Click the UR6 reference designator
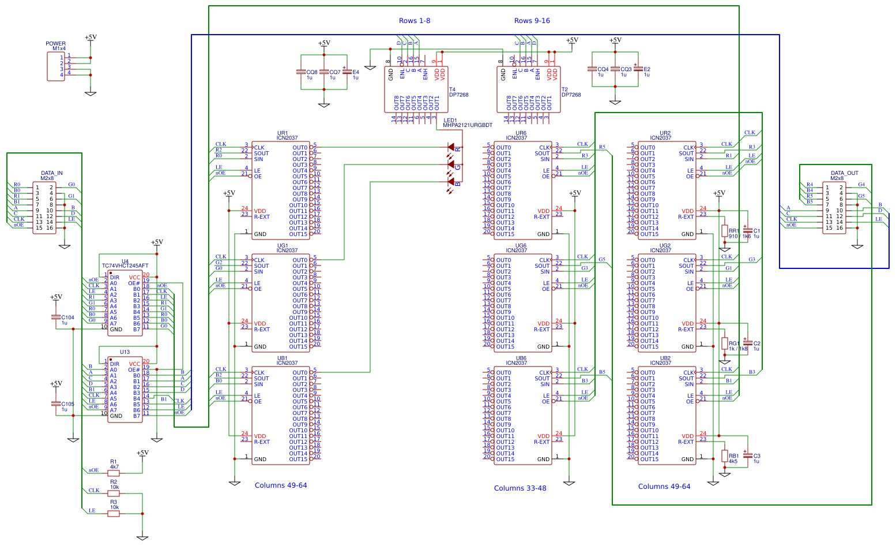 (521, 133)
